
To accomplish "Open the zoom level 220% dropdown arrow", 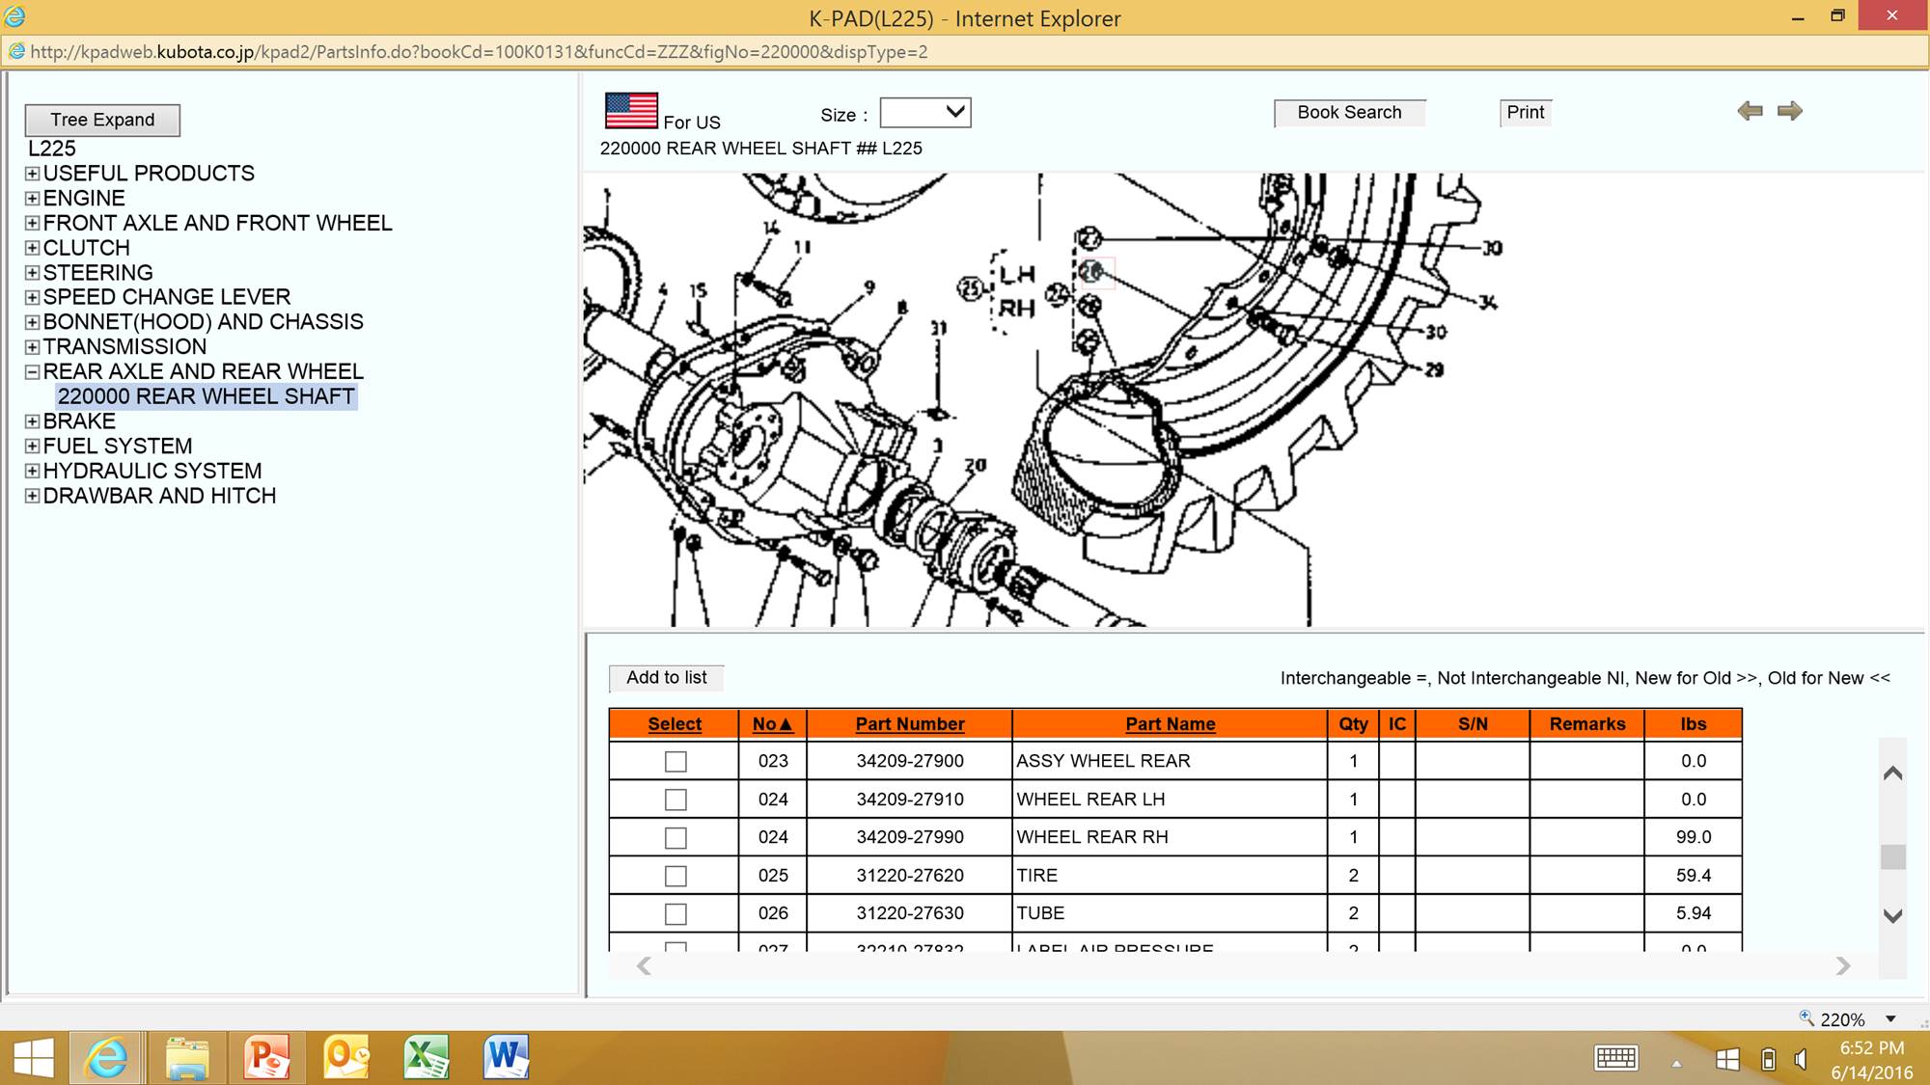I will [1891, 1018].
